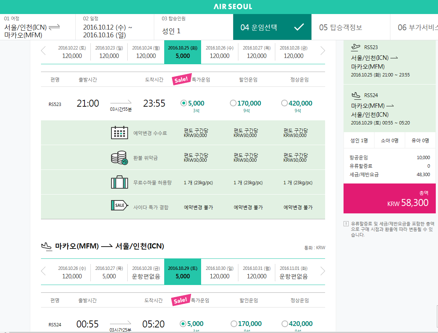The width and height of the screenshot is (438, 333).
Task: Select the 170,000 discount fare for RS523
Action: click(x=233, y=103)
